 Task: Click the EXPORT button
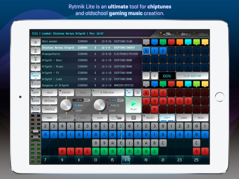(x=66, y=93)
